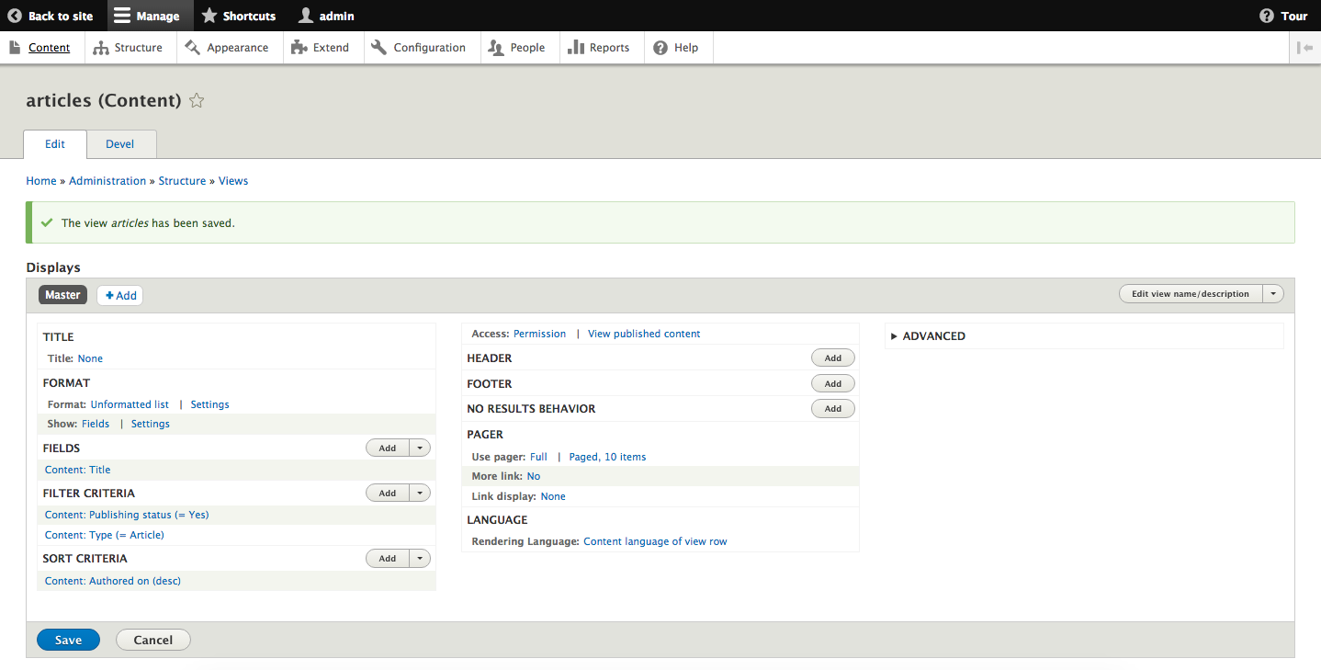Open Sort Criteria Add dropdown arrow

tap(420, 559)
